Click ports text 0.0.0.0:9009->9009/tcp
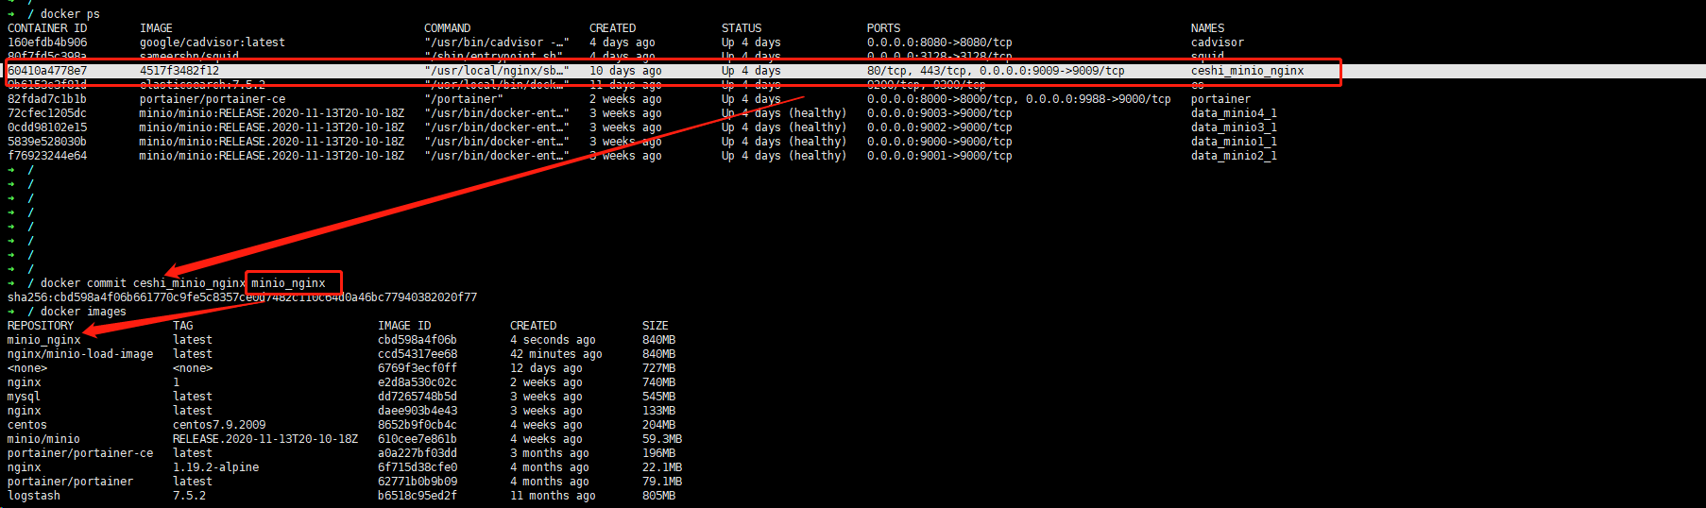1706x508 pixels. pos(1052,71)
